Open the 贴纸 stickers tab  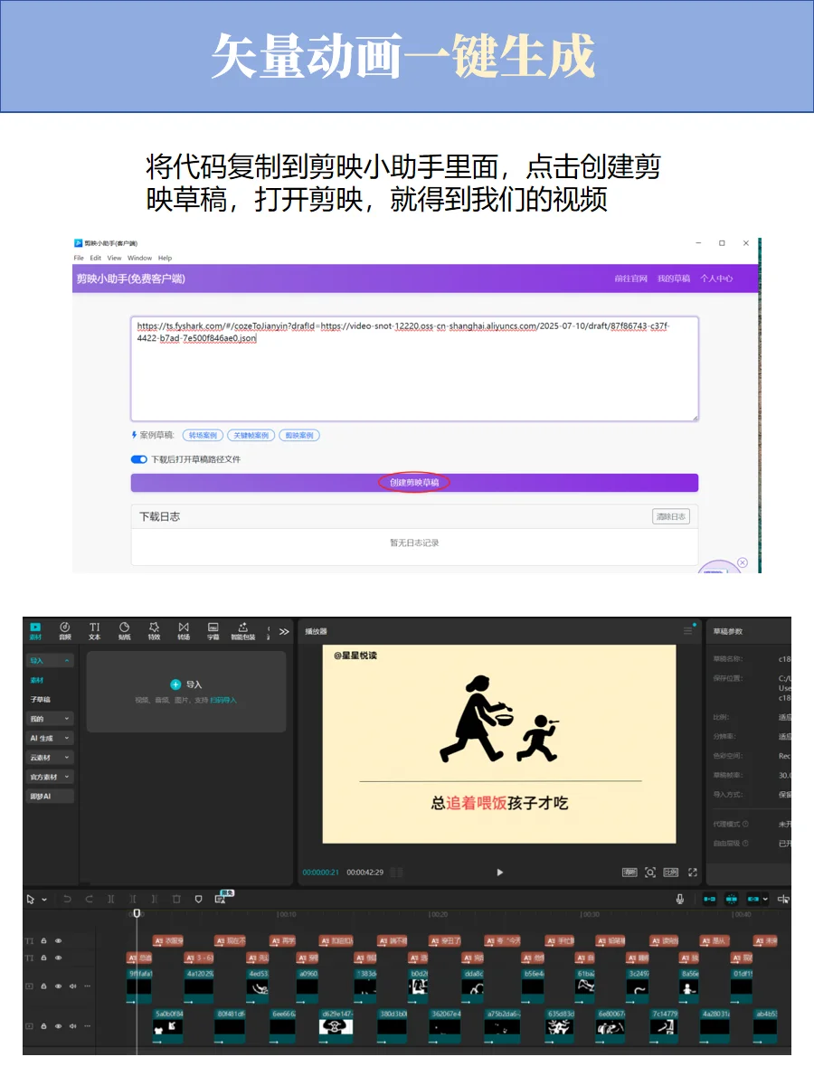click(x=124, y=630)
